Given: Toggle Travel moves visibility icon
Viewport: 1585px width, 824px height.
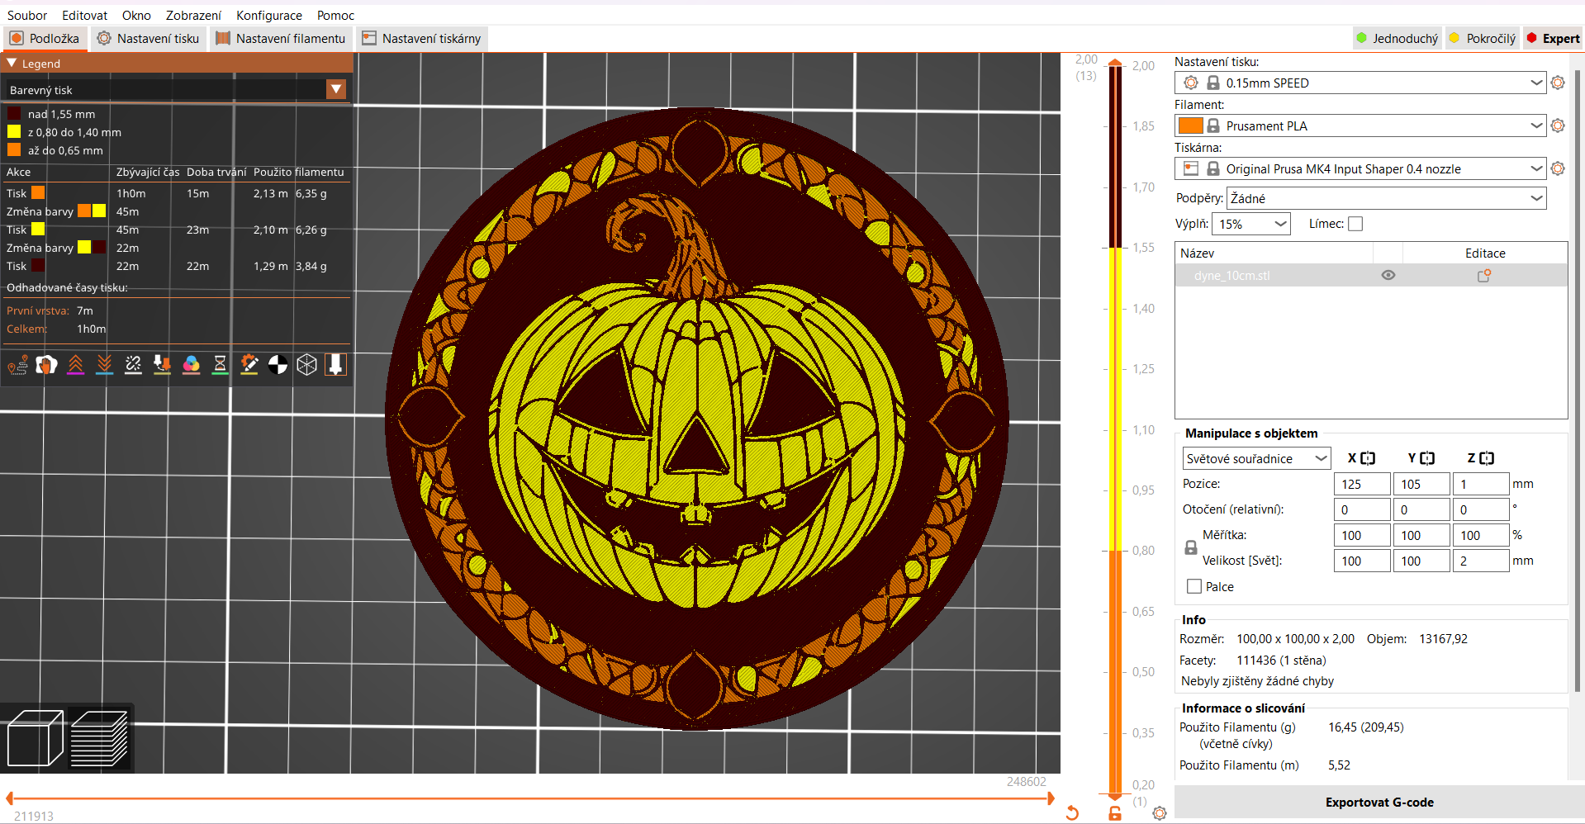Looking at the screenshot, I should tap(17, 365).
